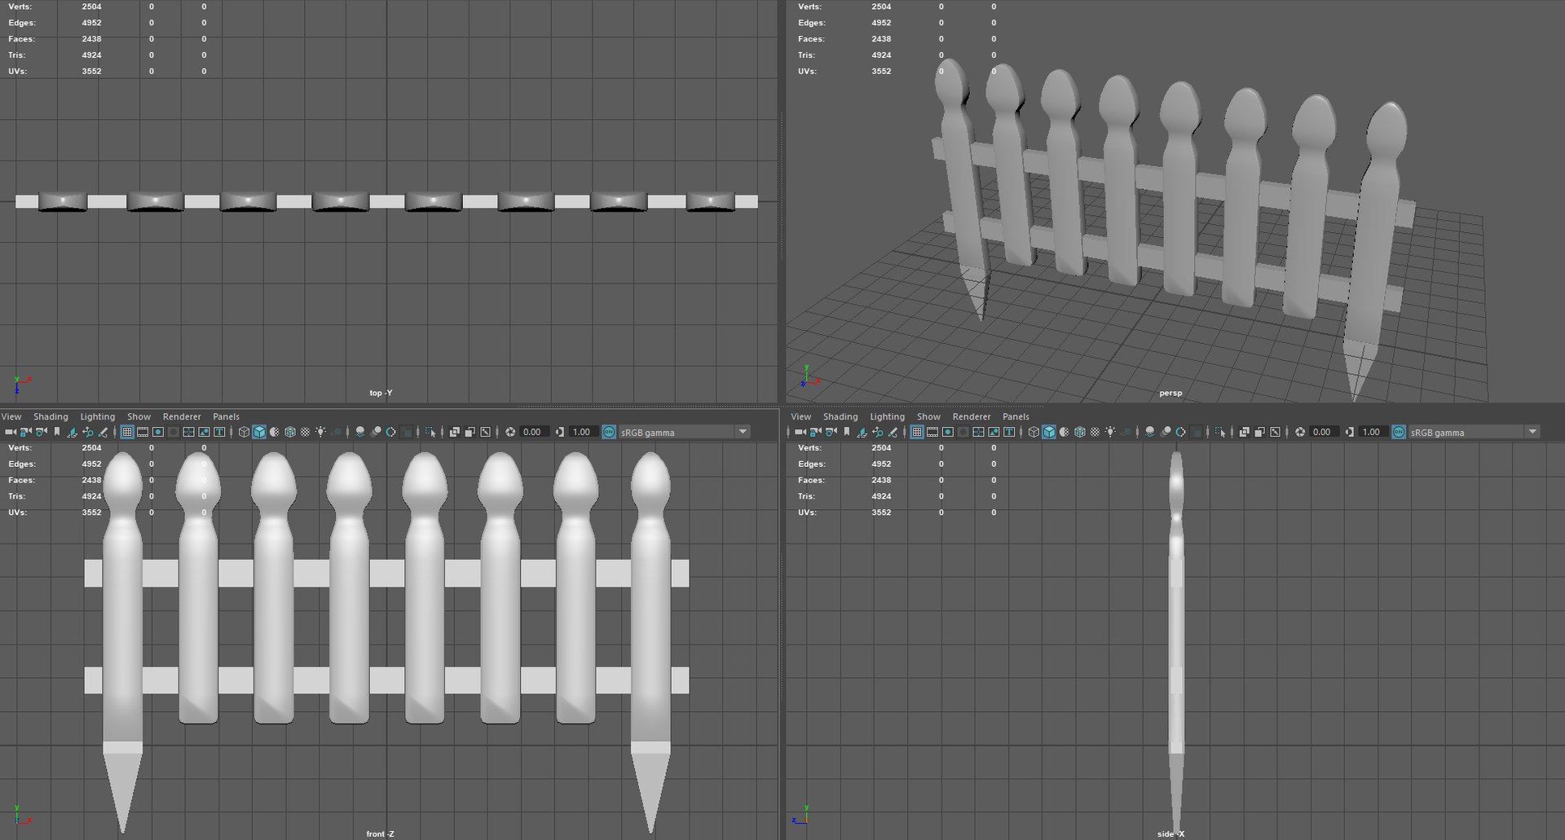Click Image Plane icon in side panel
This screenshot has width=1565, height=840.
point(862,432)
